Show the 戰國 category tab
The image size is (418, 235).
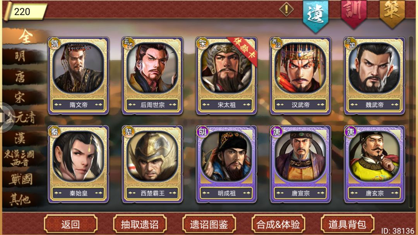[x=21, y=179]
